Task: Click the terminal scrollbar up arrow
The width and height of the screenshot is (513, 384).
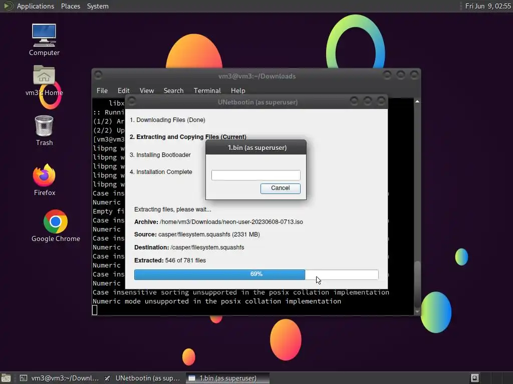Action: pos(417,101)
